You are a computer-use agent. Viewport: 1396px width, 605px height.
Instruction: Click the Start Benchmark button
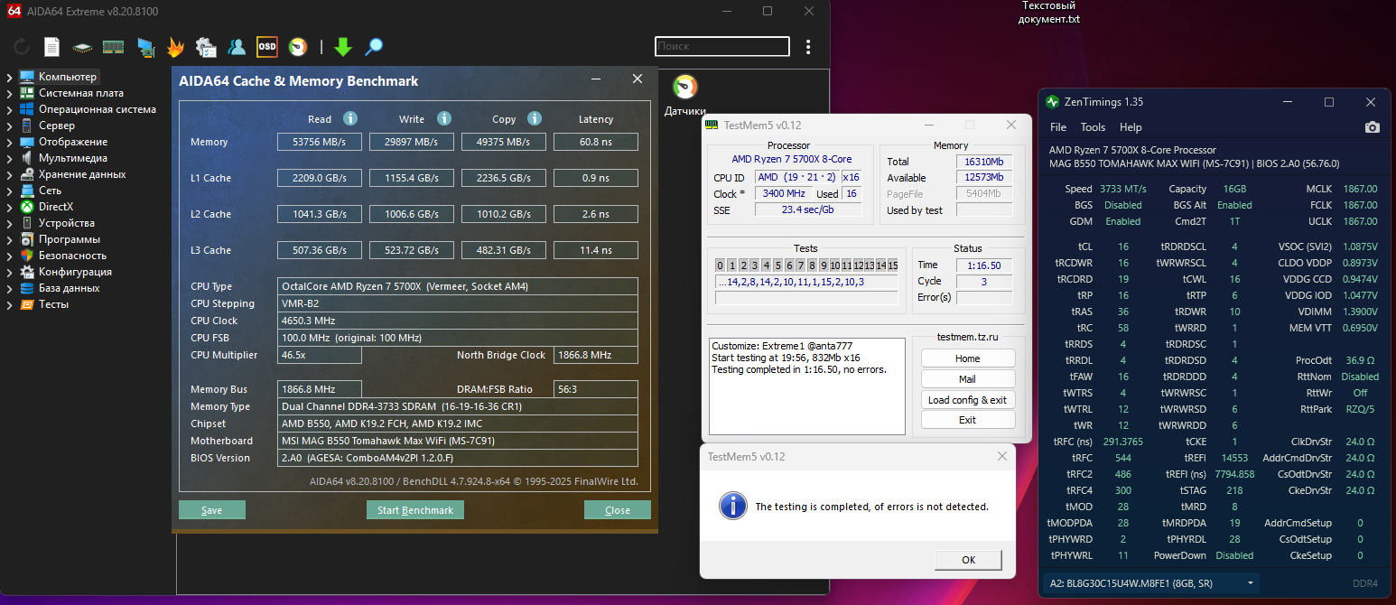pos(415,510)
